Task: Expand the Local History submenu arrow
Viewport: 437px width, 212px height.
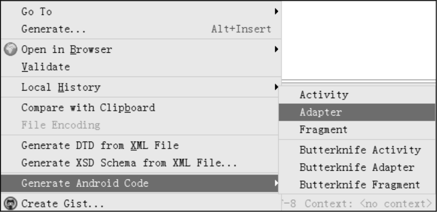Action: point(276,87)
